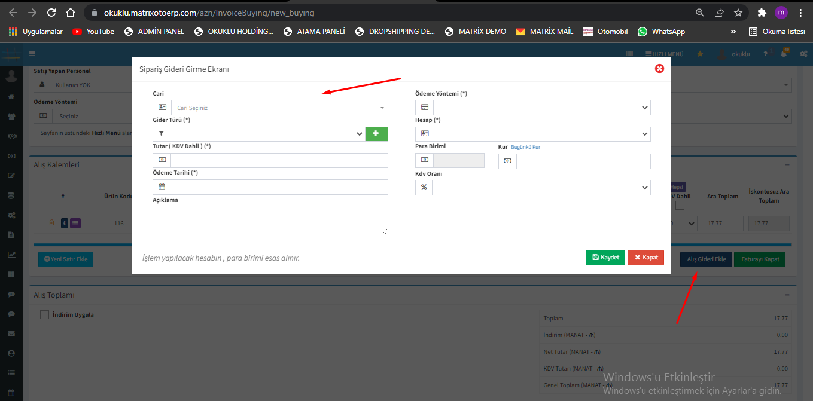Close the Sipariş Gideri dialog with red X
Image resolution: width=813 pixels, height=401 pixels.
pyautogui.click(x=659, y=69)
